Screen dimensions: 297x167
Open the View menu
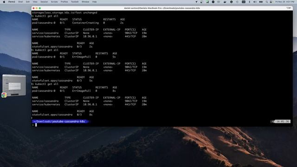click(x=35, y=2)
